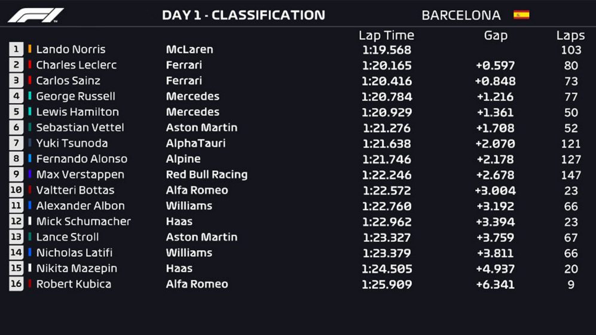596x335 pixels.
Task: Click the orange McLaren team color bar
Action: pyautogui.click(x=30, y=49)
